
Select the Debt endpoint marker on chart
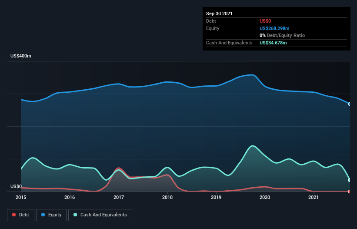pyautogui.click(x=350, y=192)
